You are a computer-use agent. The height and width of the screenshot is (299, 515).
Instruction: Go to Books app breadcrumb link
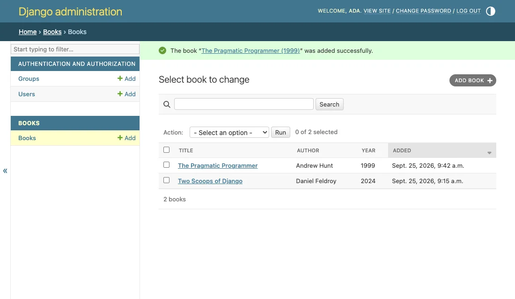point(52,32)
